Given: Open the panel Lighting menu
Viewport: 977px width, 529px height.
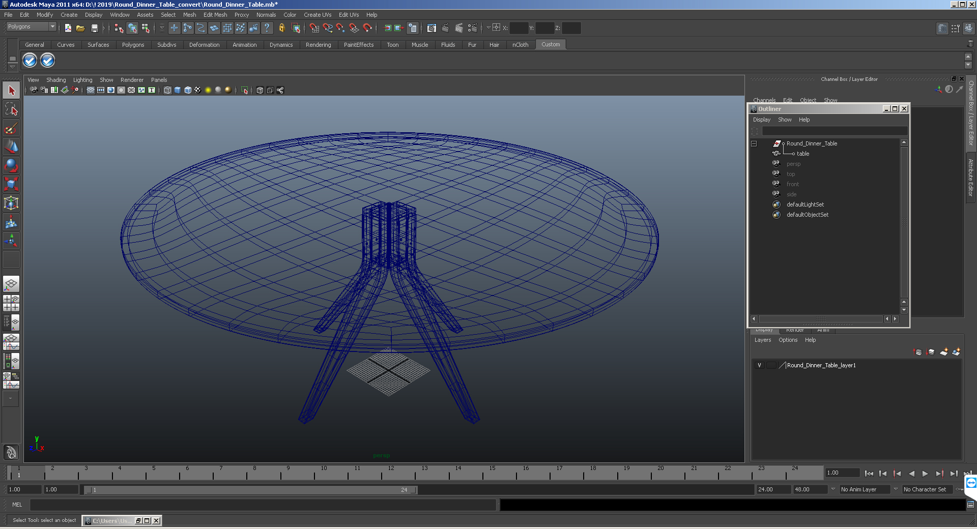Looking at the screenshot, I should click(x=82, y=80).
